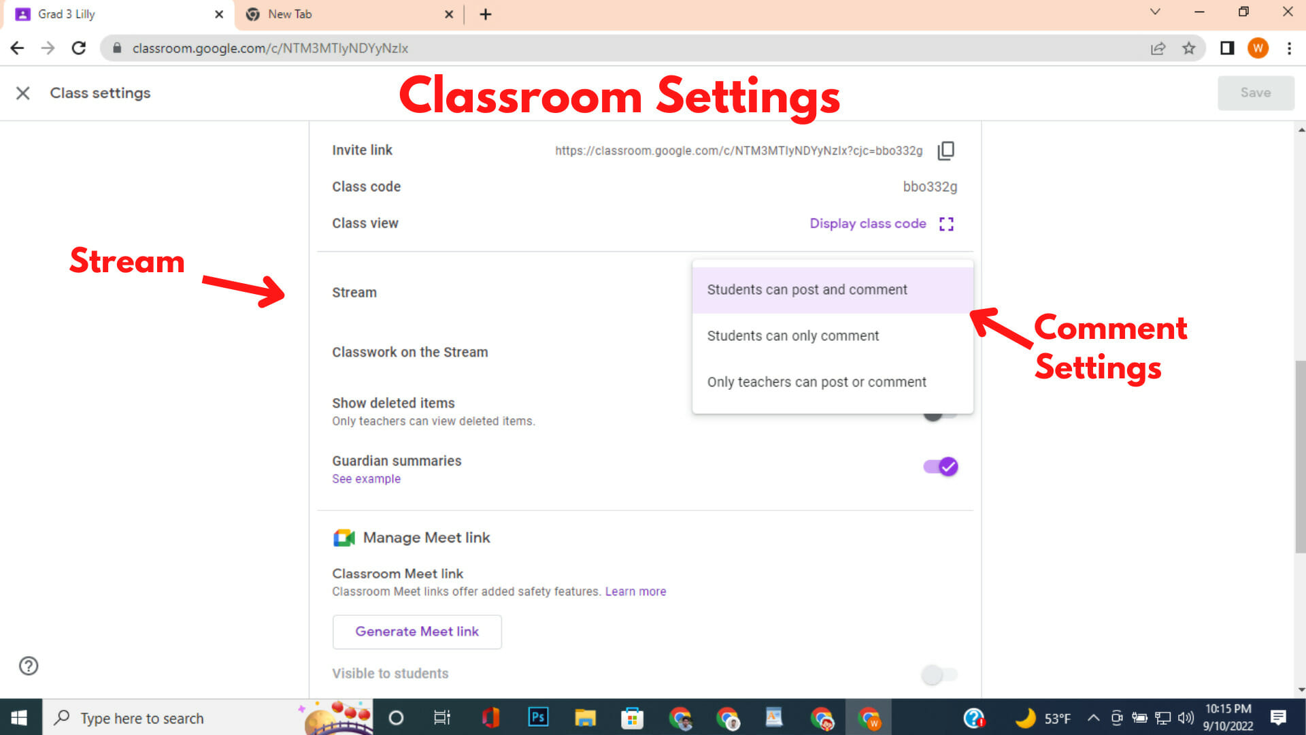Select Students can post and comment option
This screenshot has height=735, width=1306.
(x=806, y=289)
